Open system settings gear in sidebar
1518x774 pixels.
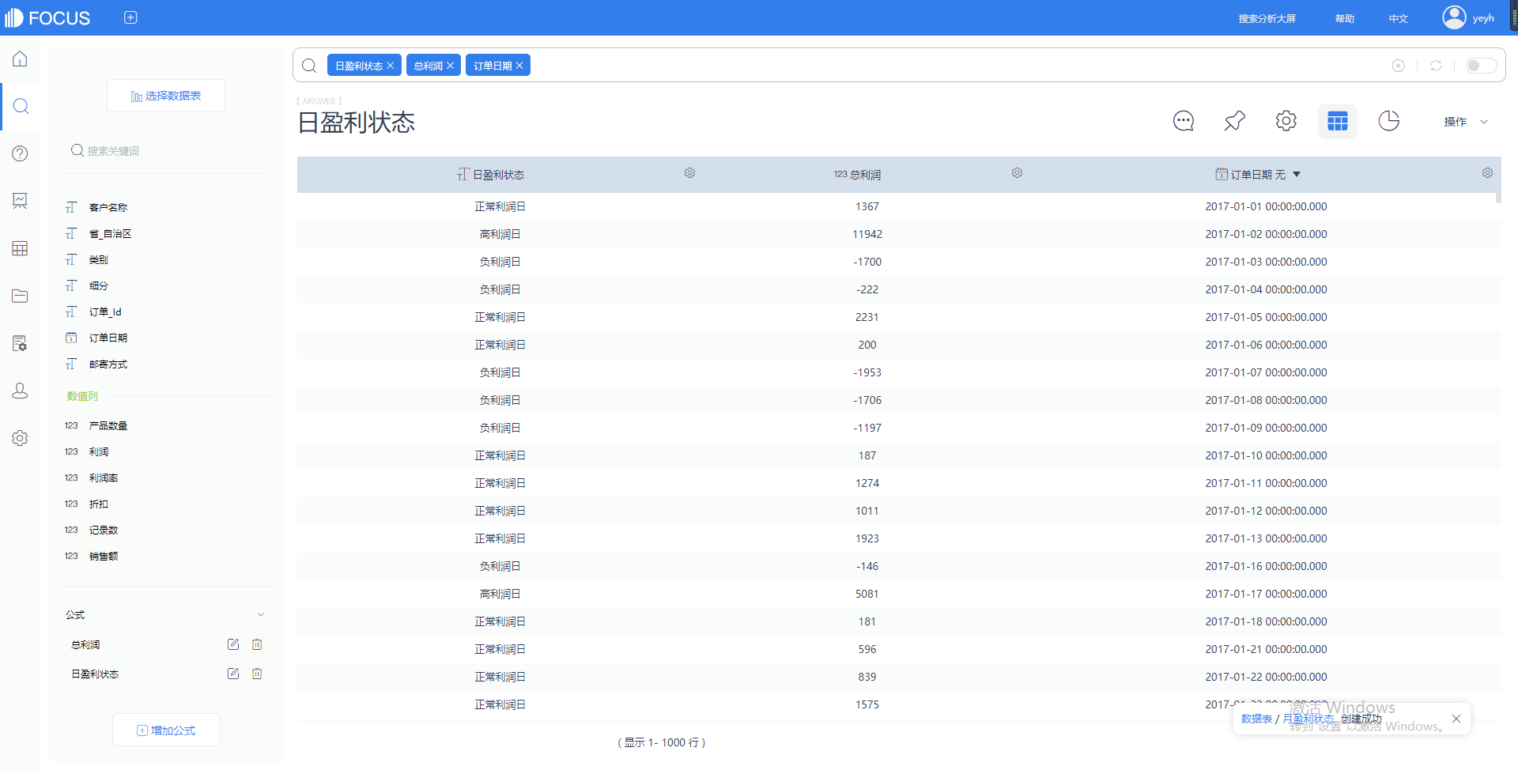click(20, 438)
